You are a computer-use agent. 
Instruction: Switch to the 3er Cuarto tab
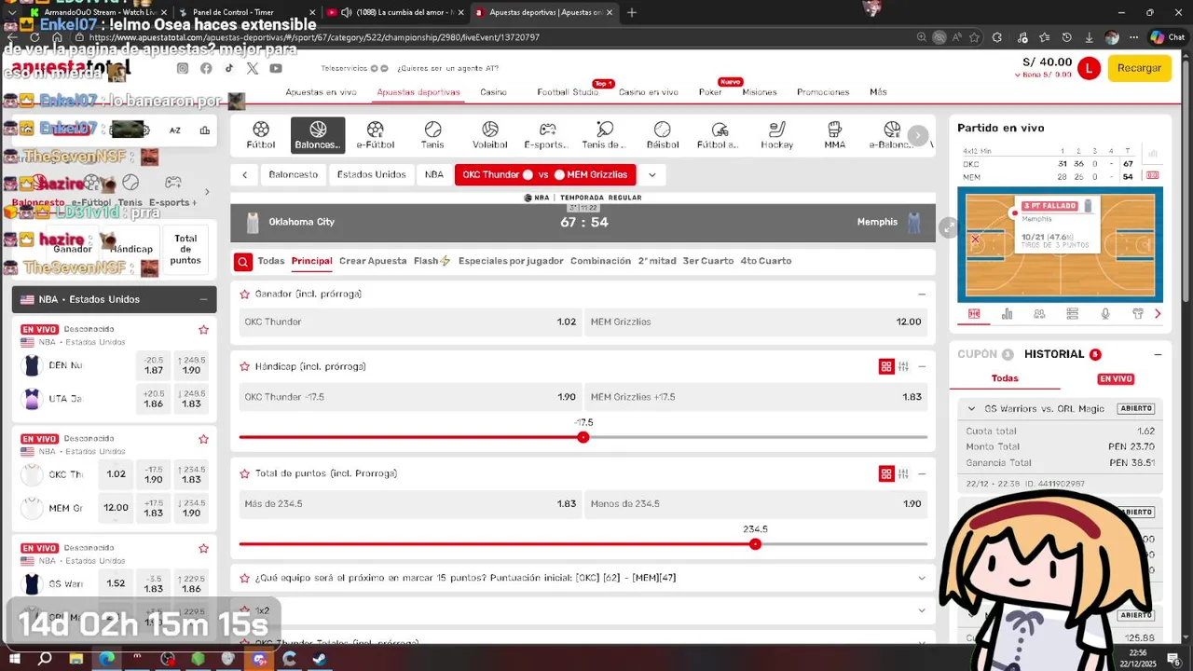(708, 261)
